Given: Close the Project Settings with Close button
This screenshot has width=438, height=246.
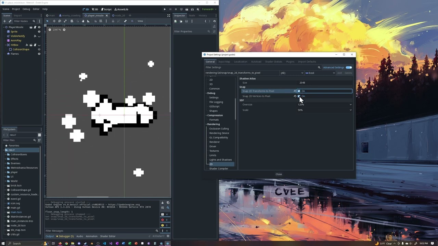Looking at the screenshot, I should (279, 174).
